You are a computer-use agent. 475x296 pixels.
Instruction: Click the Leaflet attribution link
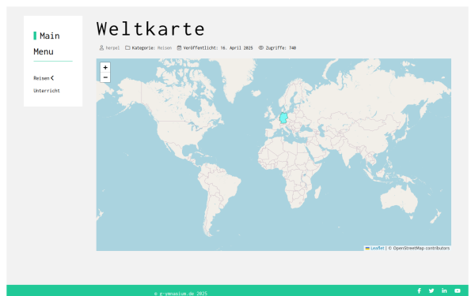coord(377,249)
